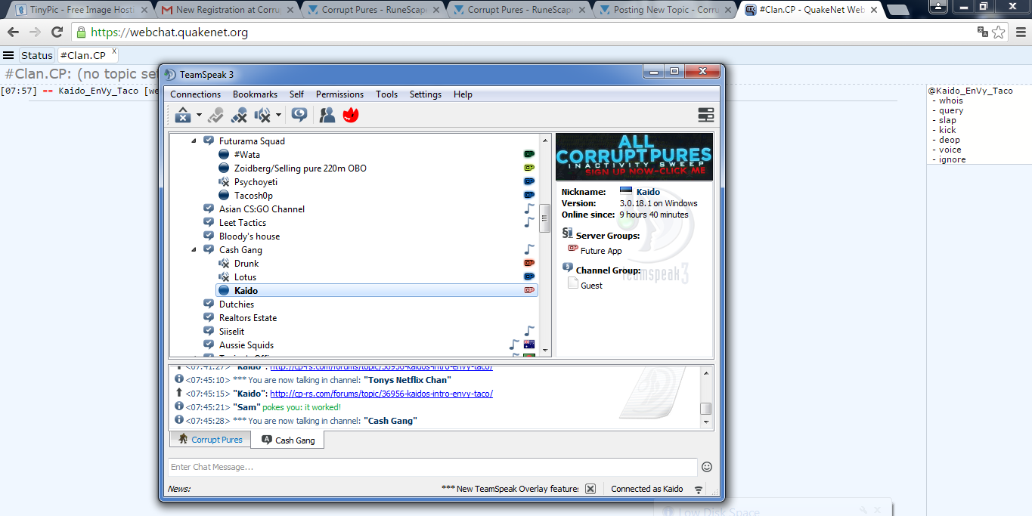Screen dimensions: 1032x516
Task: Click the Chrome back arrow
Action: tap(13, 32)
